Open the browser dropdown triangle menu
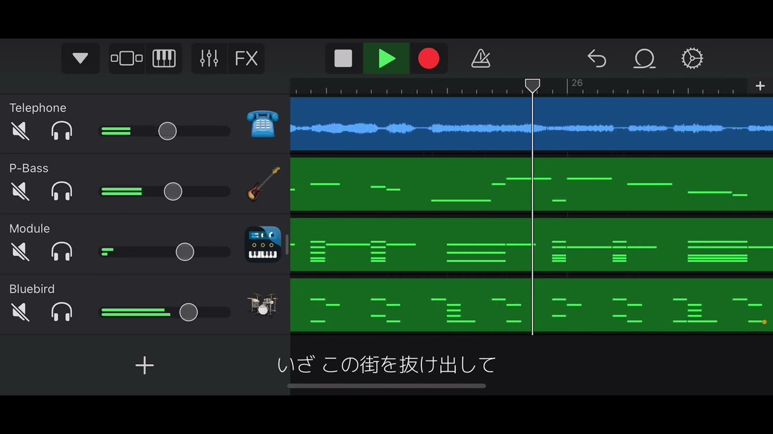 80,58
